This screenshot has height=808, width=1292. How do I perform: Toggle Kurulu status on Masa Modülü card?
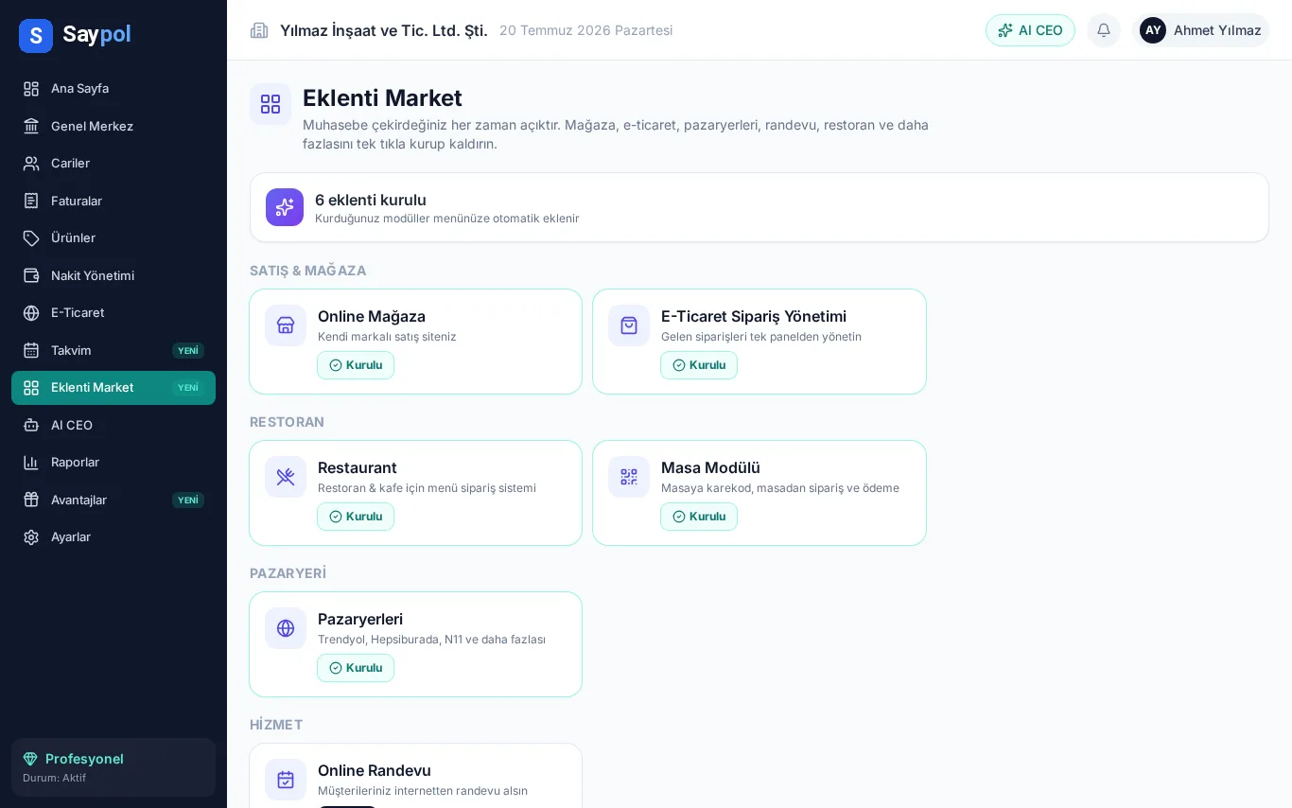pyautogui.click(x=699, y=517)
